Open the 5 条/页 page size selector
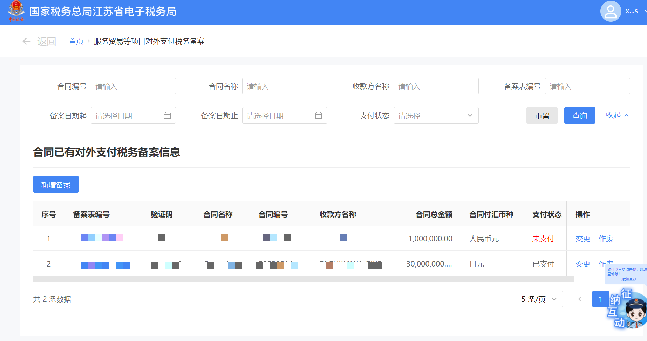 tap(539, 299)
